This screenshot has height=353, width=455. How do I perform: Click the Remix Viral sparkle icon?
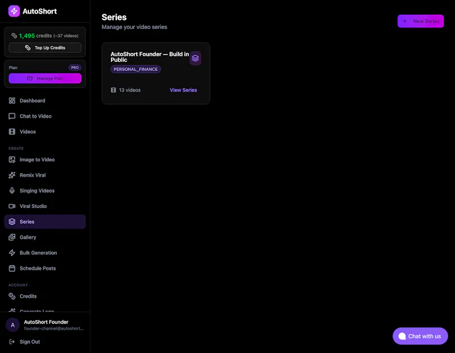(12, 175)
